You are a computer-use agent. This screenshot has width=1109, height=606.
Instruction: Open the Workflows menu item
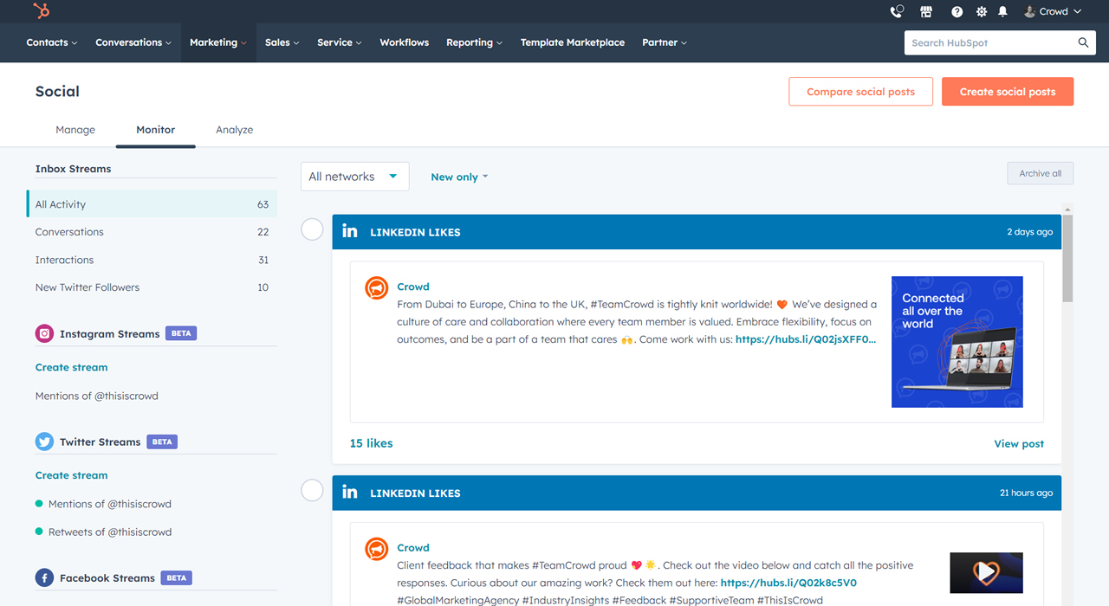405,42
